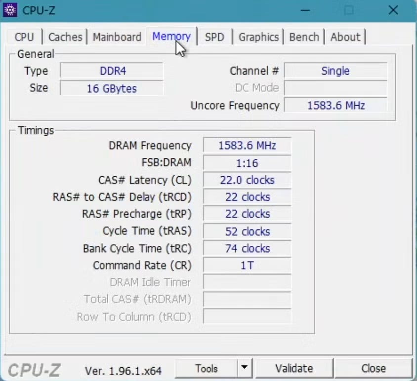Viewport: 417px width, 381px height.
Task: Go to the SPD tab
Action: pyautogui.click(x=214, y=37)
